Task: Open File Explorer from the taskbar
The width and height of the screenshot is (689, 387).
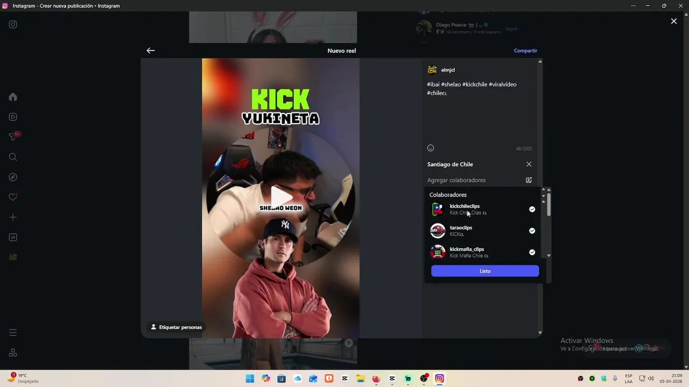Action: pos(361,378)
